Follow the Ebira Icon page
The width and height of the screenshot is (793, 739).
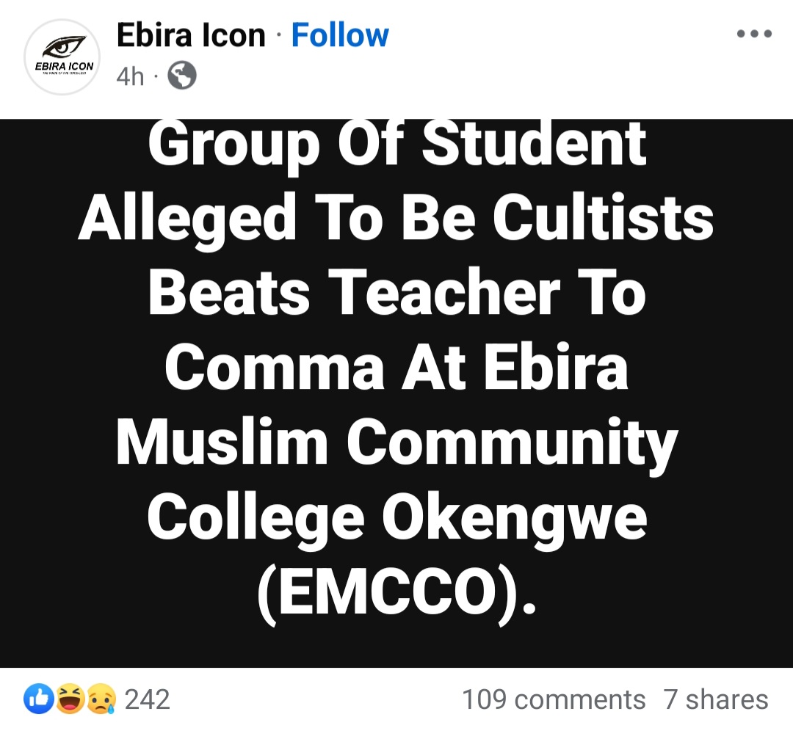(340, 35)
